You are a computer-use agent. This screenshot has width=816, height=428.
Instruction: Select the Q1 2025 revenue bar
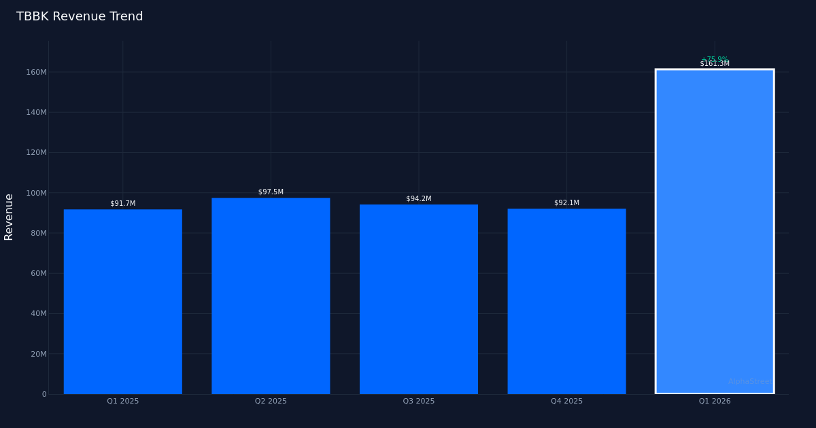click(122, 299)
